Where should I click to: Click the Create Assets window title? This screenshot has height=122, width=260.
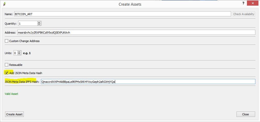(130, 4)
